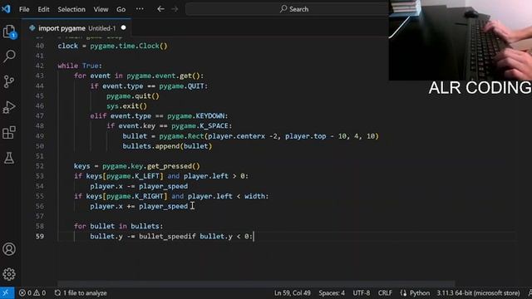Click 'pygame.KEYDOWN' on line 47

pos(196,116)
